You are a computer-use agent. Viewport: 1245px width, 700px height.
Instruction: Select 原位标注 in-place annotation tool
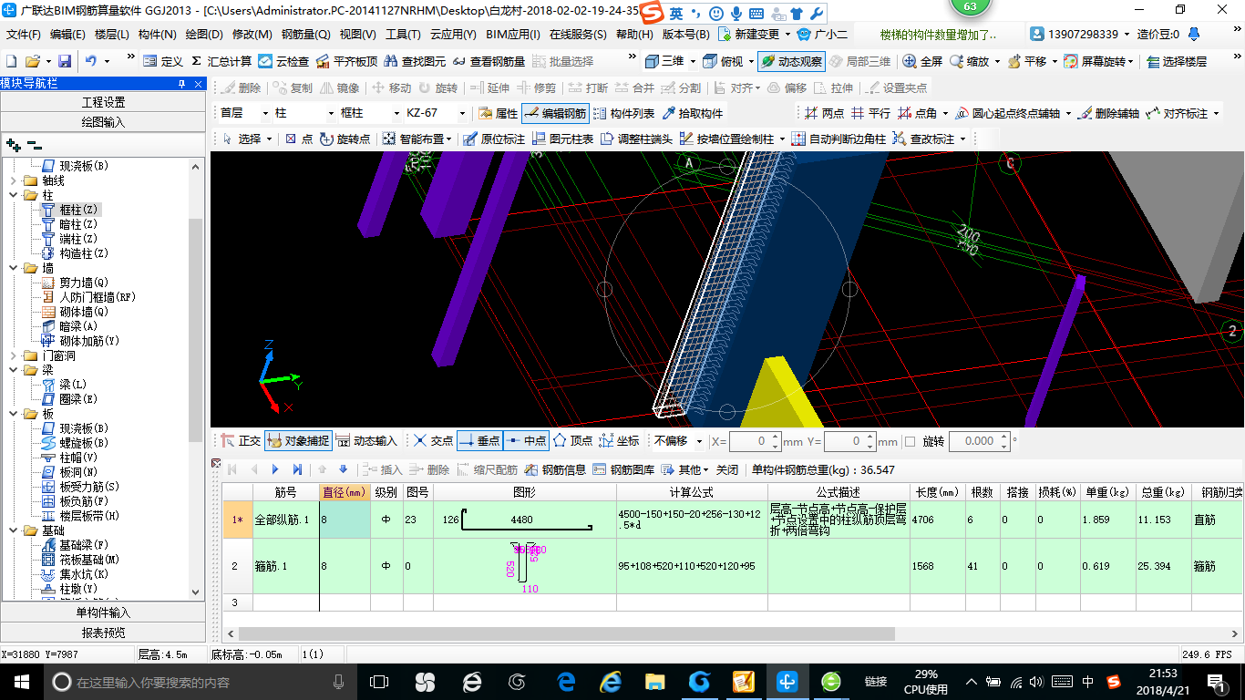[x=494, y=139]
